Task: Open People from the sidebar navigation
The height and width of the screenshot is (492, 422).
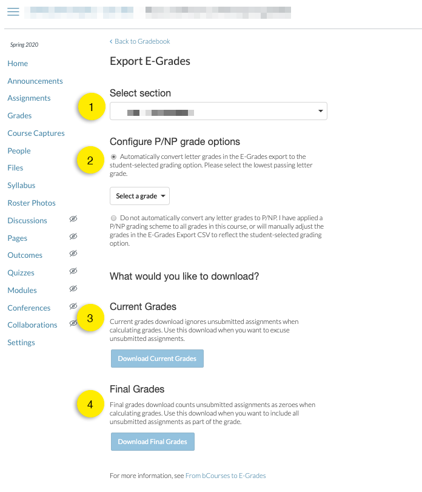Action: (19, 150)
